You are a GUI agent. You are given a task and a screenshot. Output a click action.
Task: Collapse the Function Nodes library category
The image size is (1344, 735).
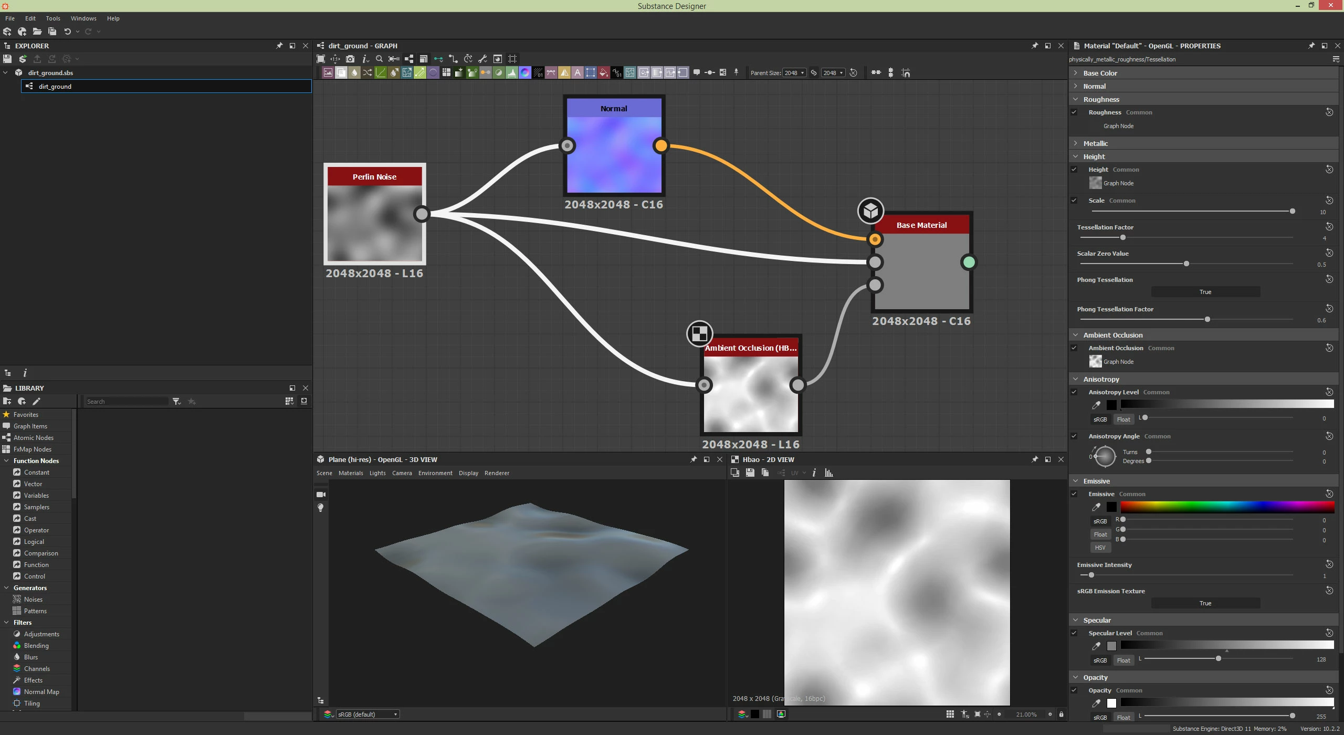[6, 461]
